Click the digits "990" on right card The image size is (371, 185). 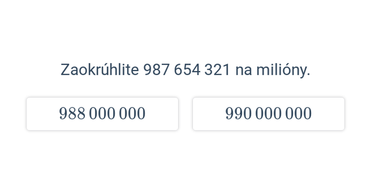(x=238, y=113)
